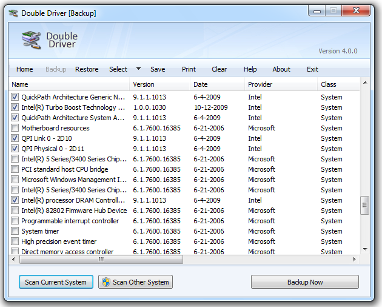382x307 pixels.
Task: Click the Scan Current System button
Action: (x=56, y=282)
